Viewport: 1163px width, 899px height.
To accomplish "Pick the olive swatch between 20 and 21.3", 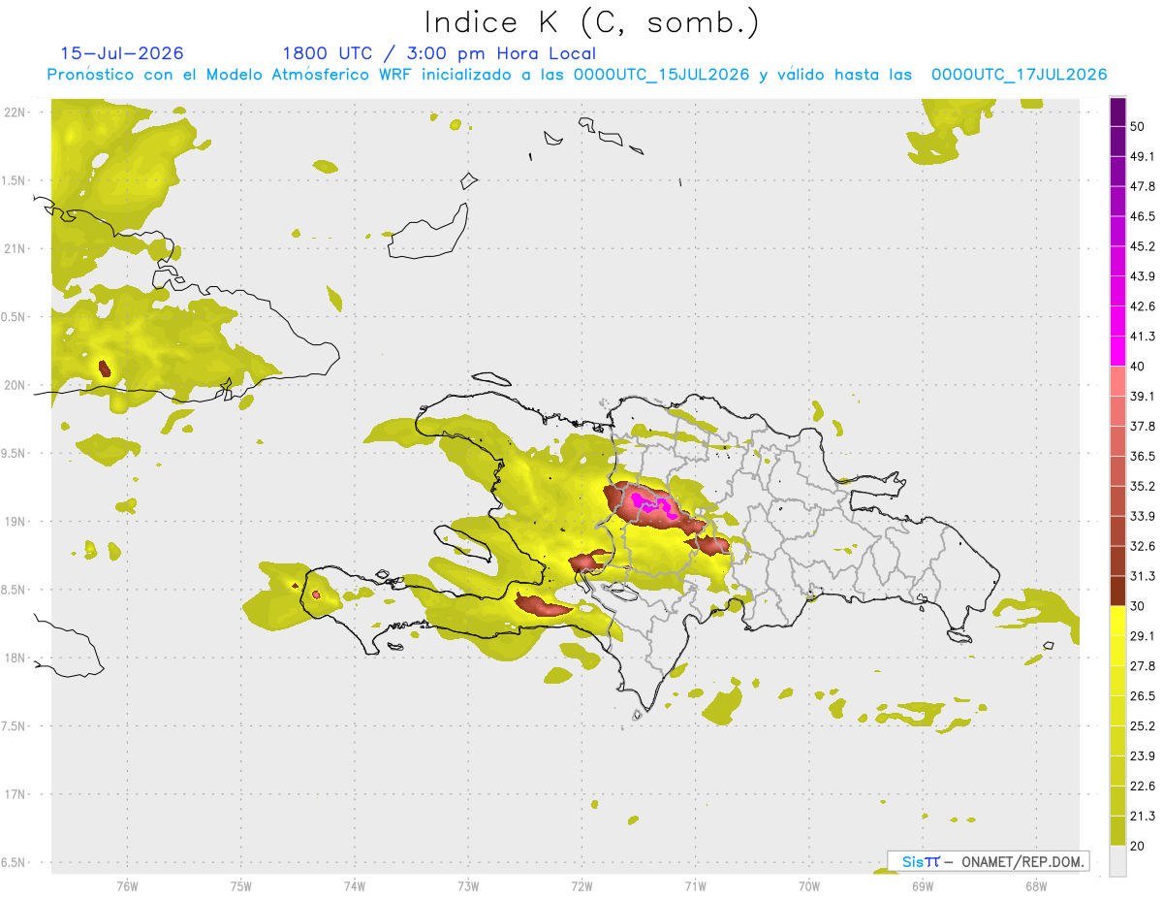I will tap(1117, 830).
